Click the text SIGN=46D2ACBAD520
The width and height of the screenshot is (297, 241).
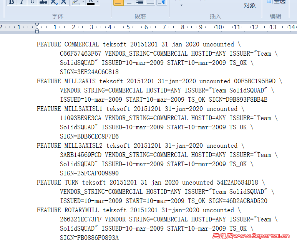(x=238, y=201)
